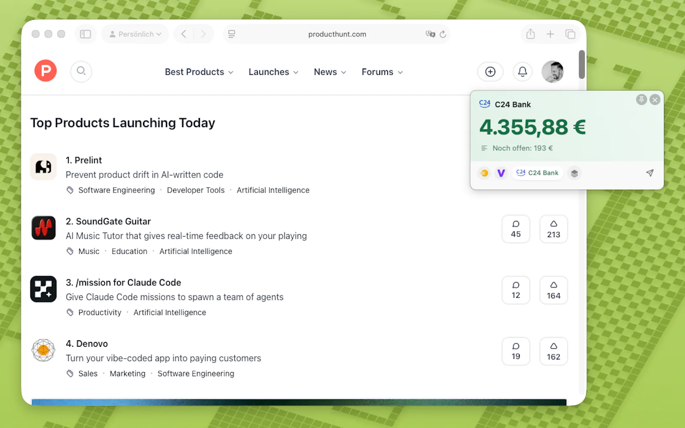This screenshot has height=428, width=685.
Task: Open the Prelint product icon
Action: (x=43, y=166)
